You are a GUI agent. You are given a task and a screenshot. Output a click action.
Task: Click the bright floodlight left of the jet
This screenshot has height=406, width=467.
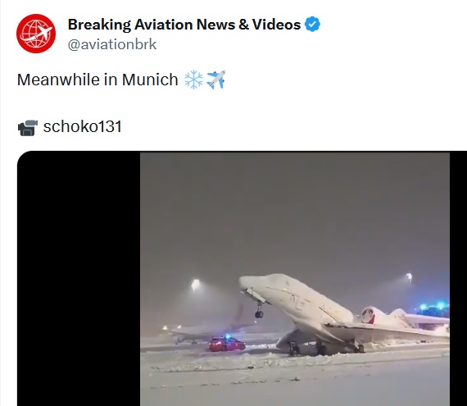pyautogui.click(x=195, y=285)
